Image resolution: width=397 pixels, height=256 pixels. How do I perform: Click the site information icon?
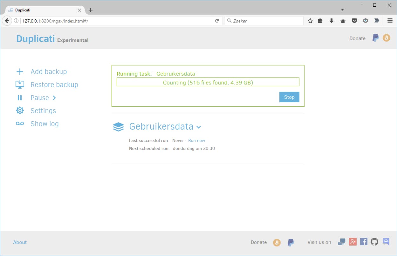coord(17,21)
